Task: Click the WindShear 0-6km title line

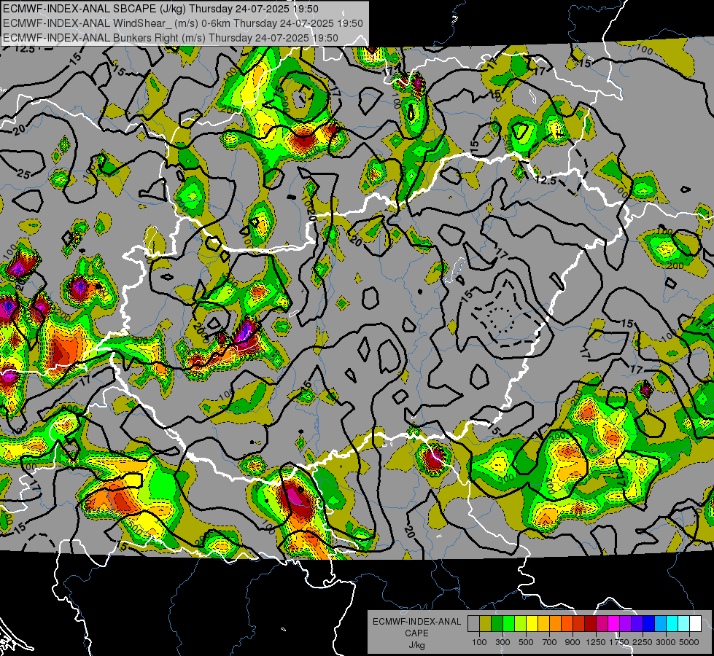Action: (183, 23)
